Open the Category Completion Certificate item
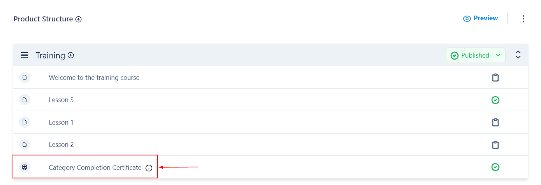 click(x=95, y=167)
